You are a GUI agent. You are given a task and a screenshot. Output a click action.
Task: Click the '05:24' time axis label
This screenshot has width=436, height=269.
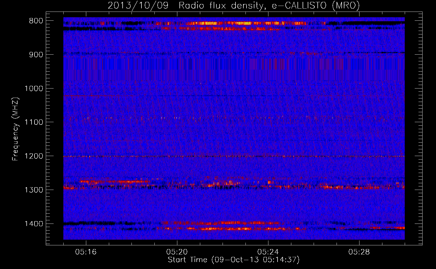[x=268, y=252]
